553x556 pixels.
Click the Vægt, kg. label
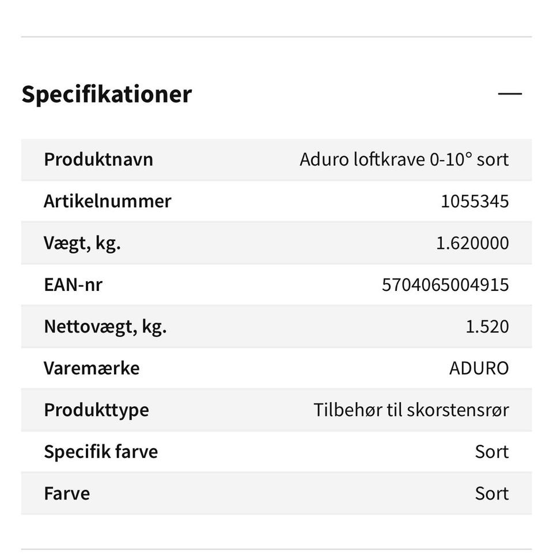tap(82, 243)
